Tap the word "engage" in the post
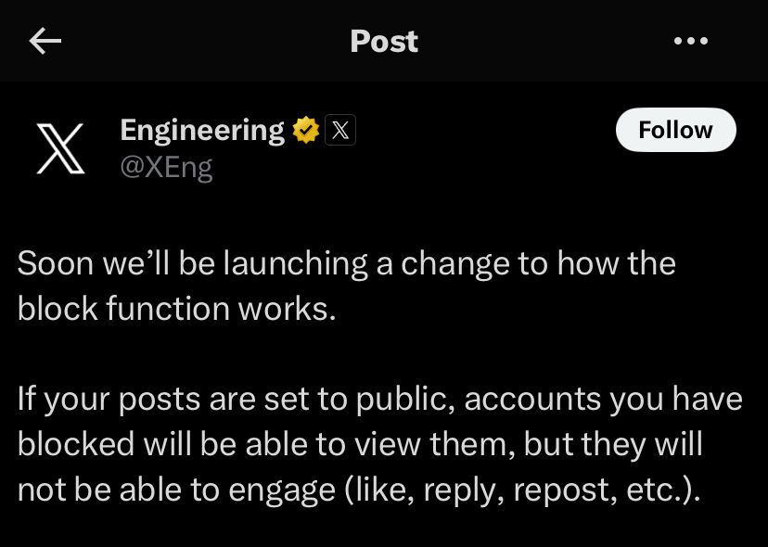This screenshot has height=547, width=768. point(287,489)
